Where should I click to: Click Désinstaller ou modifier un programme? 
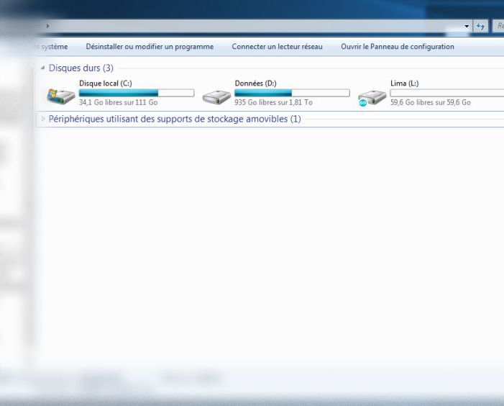tap(150, 47)
